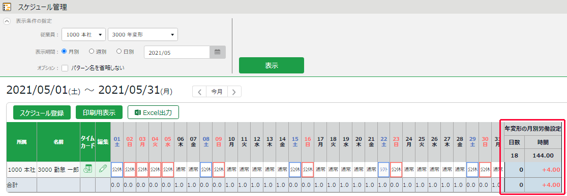Viewport: 567px width, 196px height.
Task: Click the 14 金 date header
Action: click(x=282, y=142)
